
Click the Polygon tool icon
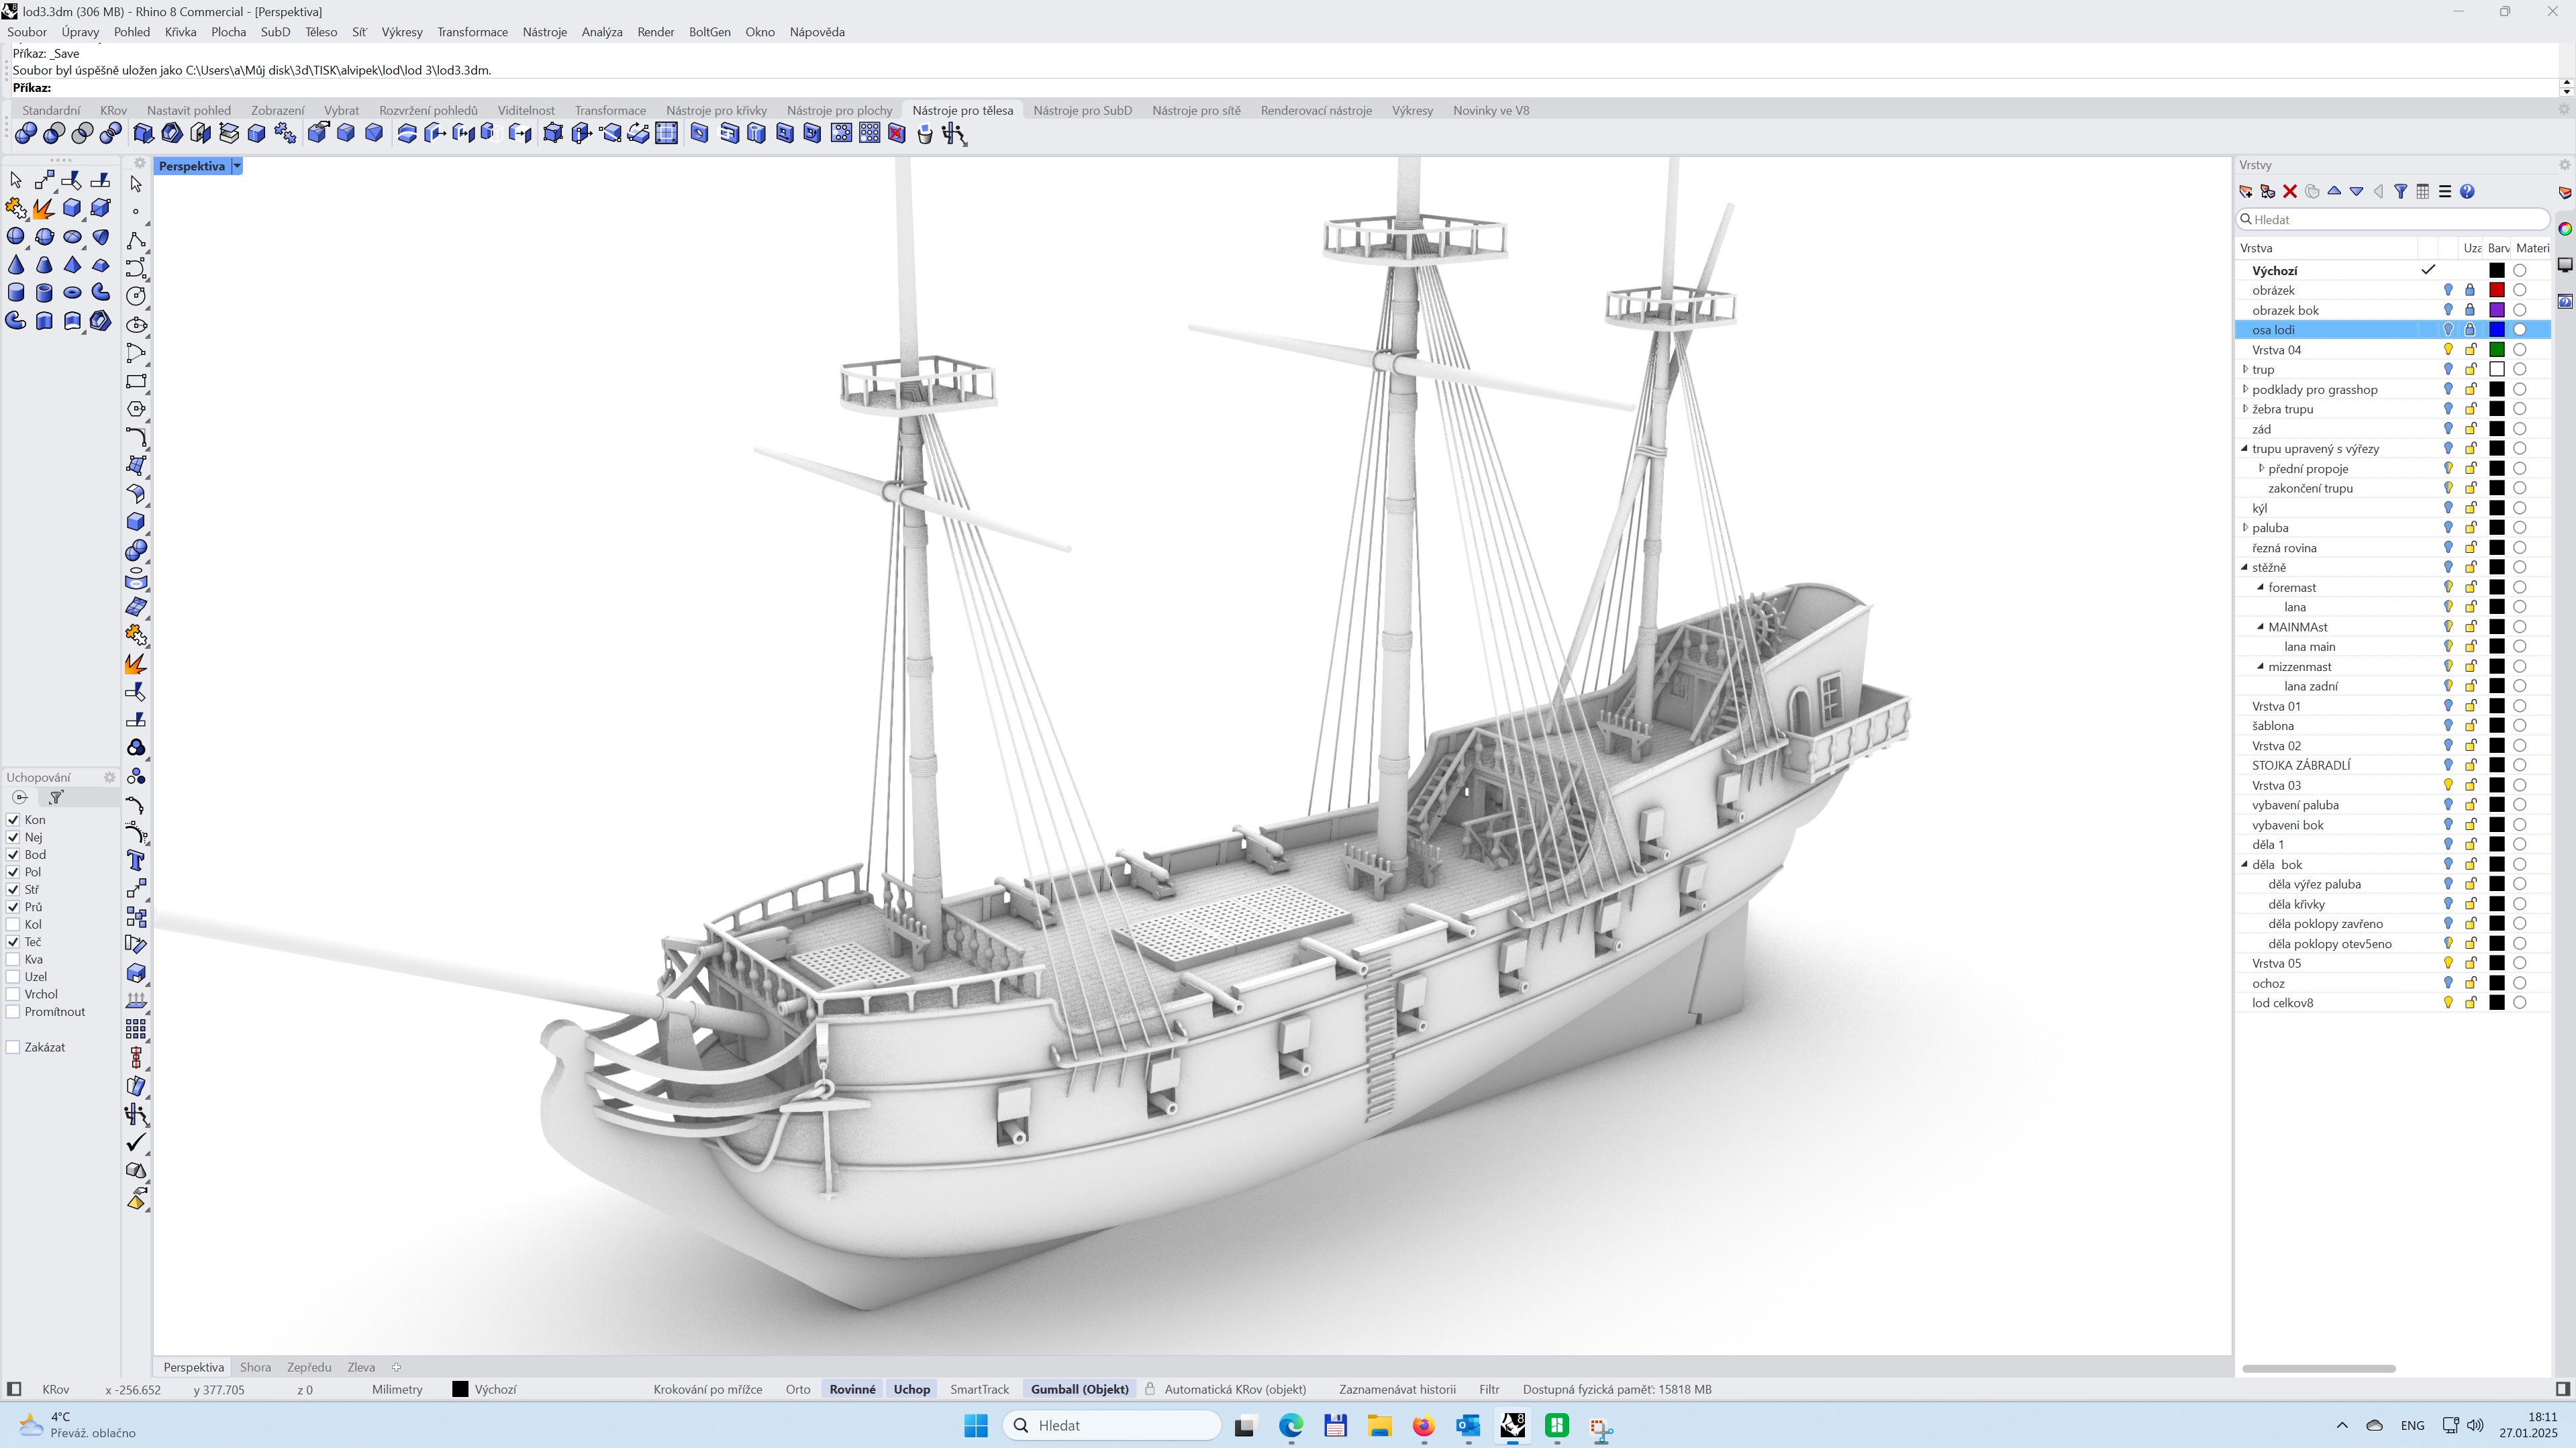pos(136,409)
